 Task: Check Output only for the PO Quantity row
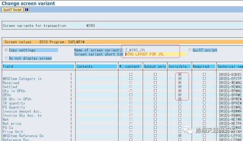click(x=155, y=107)
